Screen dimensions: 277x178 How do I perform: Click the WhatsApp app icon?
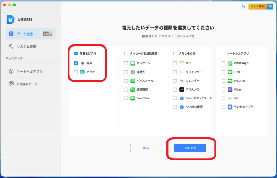pyautogui.click(x=230, y=63)
